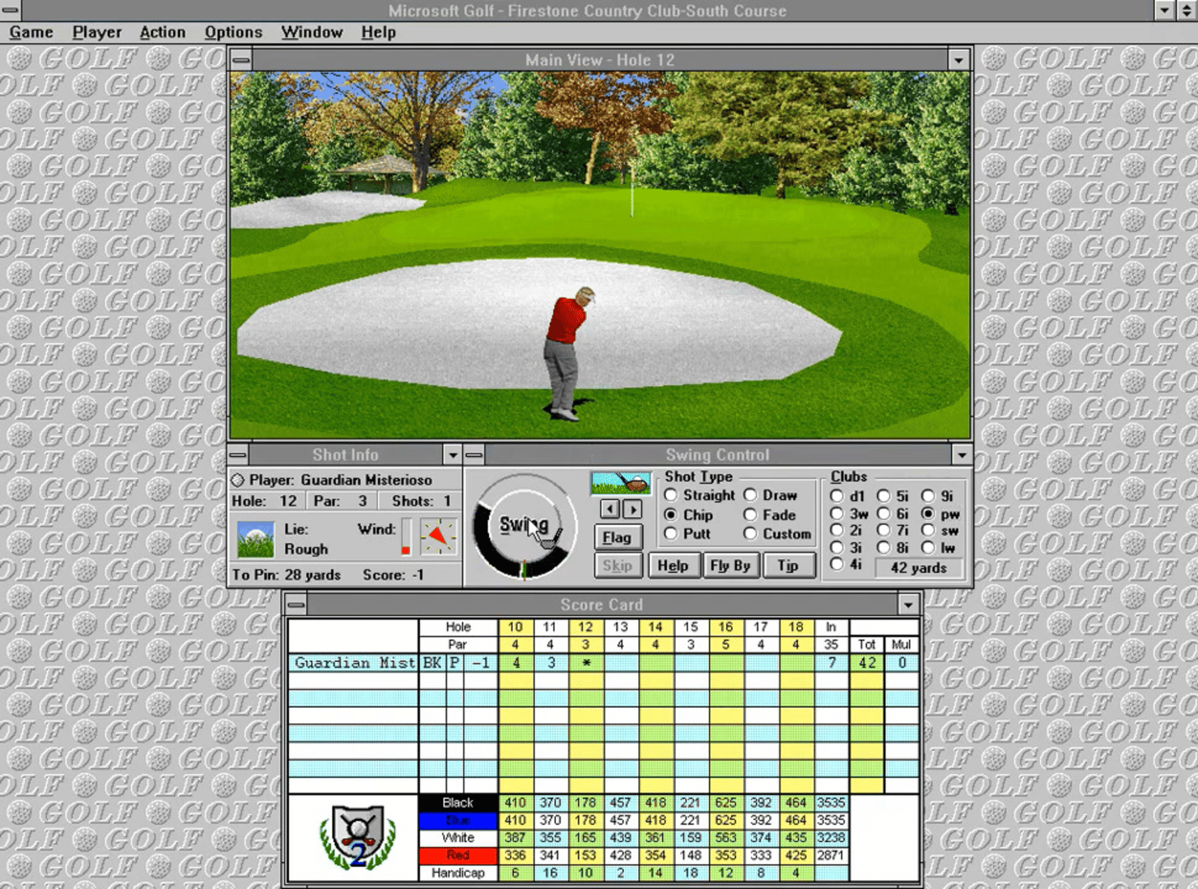Click the Tip button

pos(788,566)
